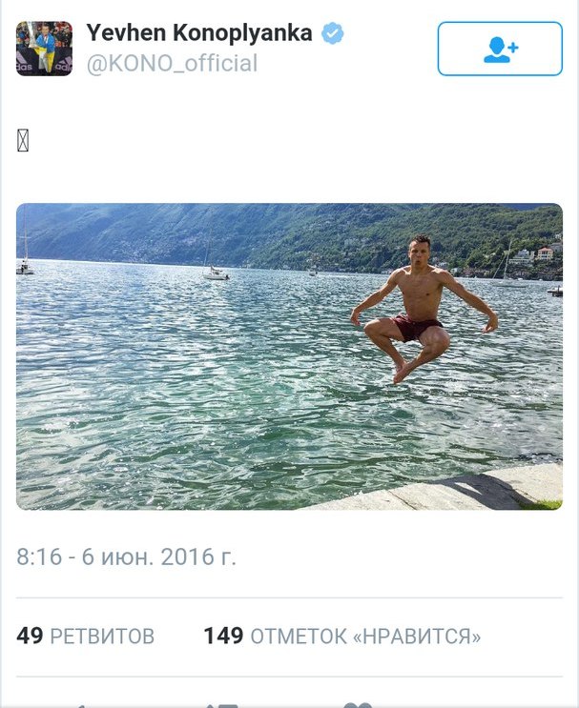Follow the account with the person-plus button
Viewport: 579px width, 708px height.
click(500, 49)
